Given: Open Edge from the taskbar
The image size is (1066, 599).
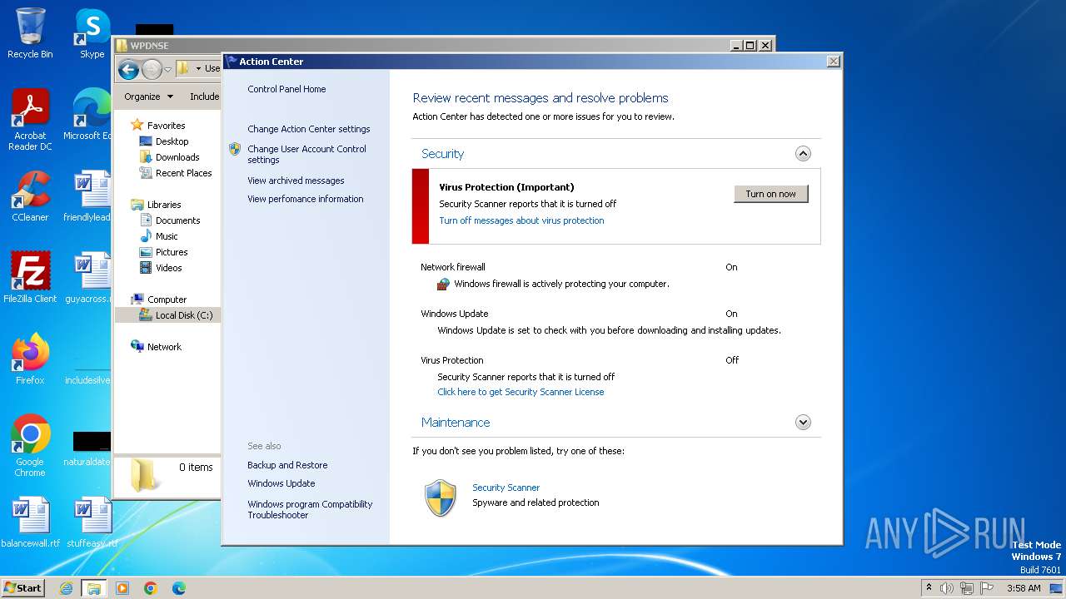Looking at the screenshot, I should pyautogui.click(x=179, y=588).
